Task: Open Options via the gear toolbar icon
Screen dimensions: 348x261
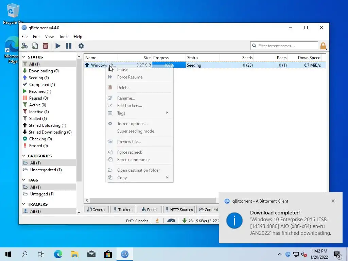Action: [x=81, y=46]
